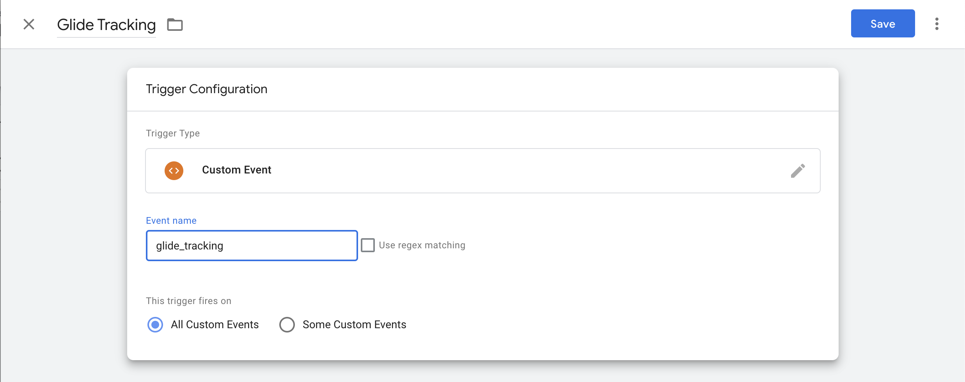Click empty space inside the Trigger Type box
This screenshot has height=382, width=965.
point(507,171)
